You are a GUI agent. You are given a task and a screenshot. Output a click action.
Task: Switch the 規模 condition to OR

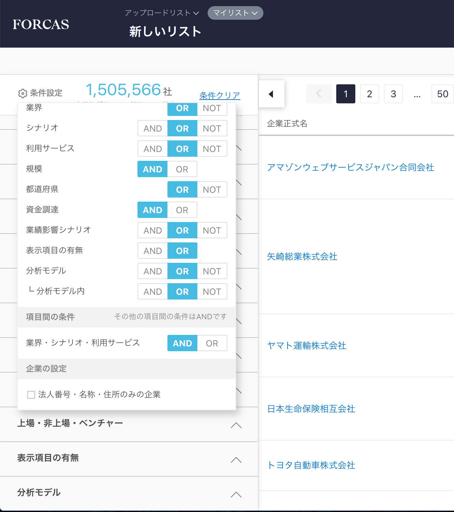pos(182,169)
